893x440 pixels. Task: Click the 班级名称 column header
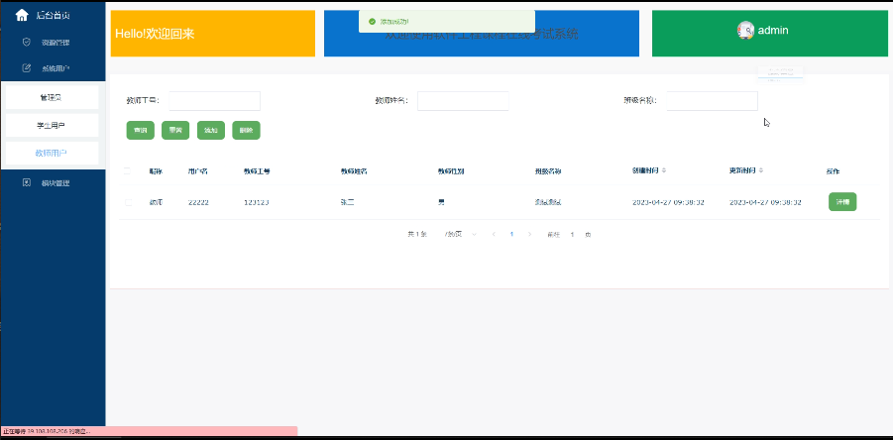tap(548, 171)
